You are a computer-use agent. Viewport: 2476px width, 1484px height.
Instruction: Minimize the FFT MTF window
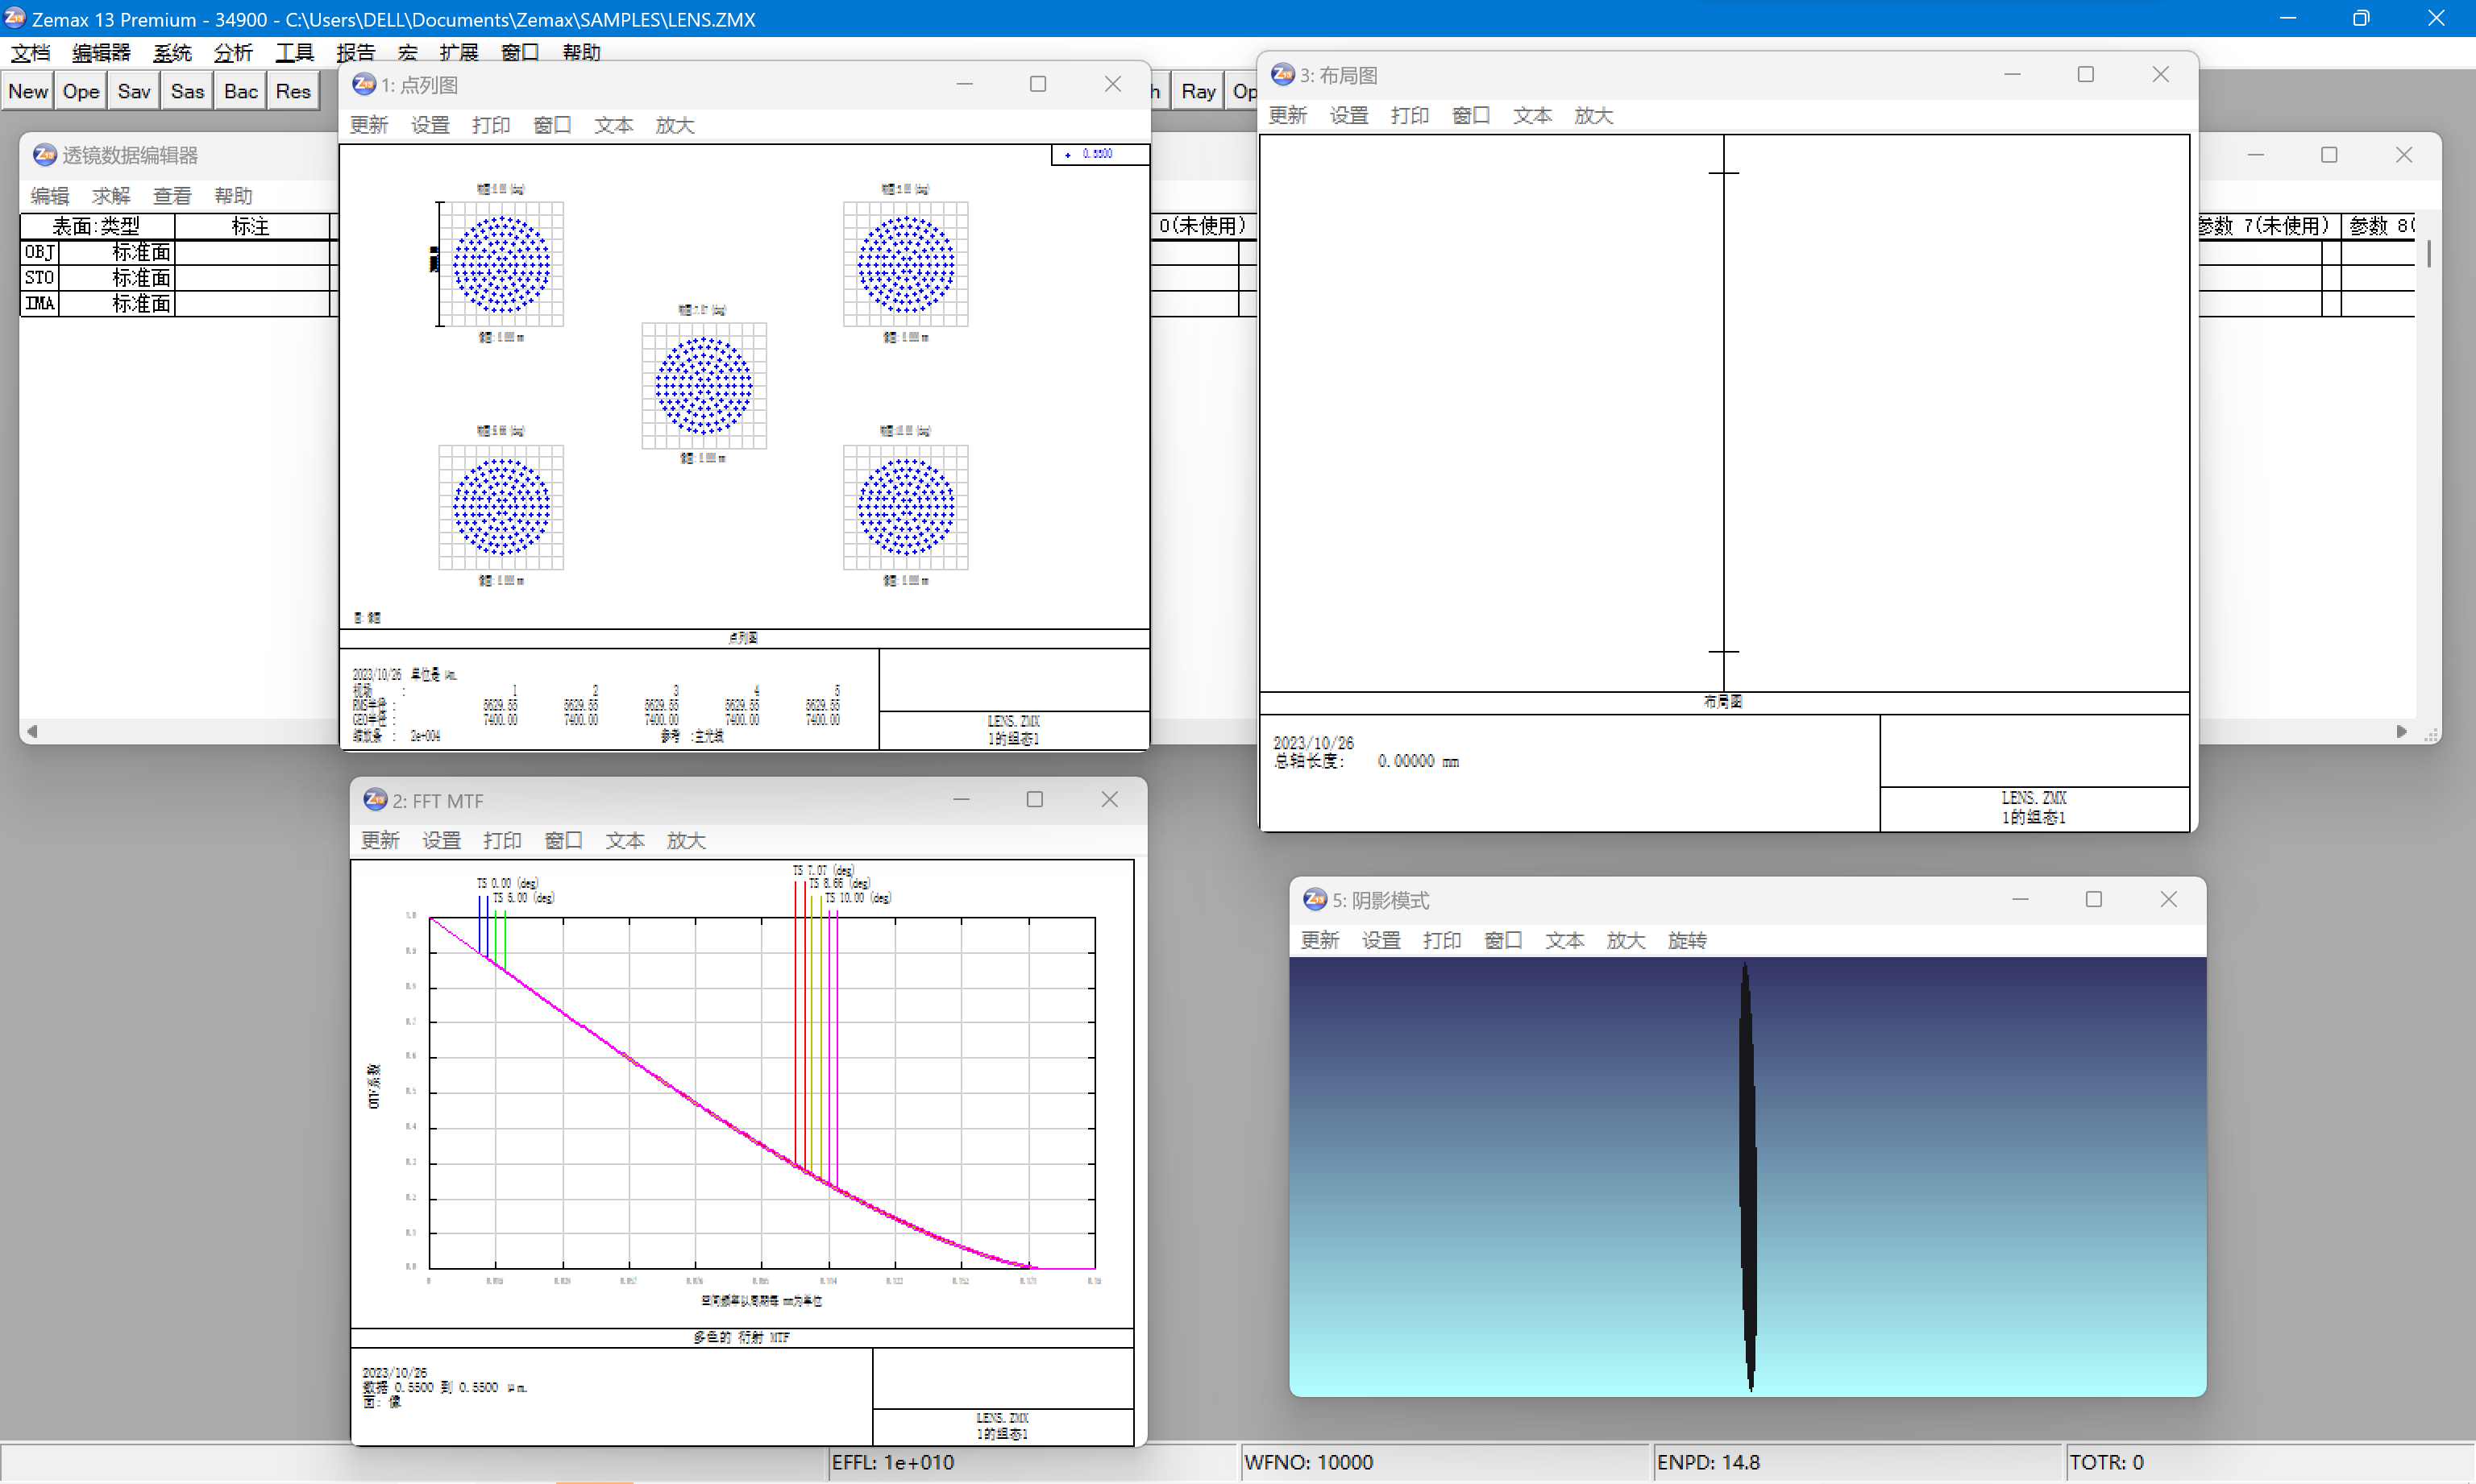point(962,799)
